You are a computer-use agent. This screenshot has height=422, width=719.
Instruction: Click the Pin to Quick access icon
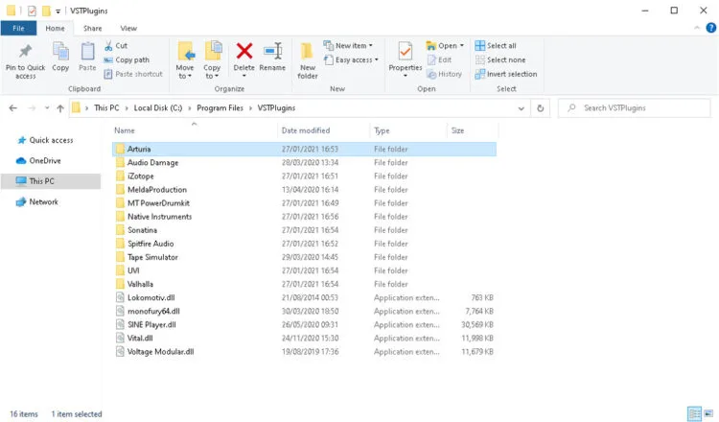point(25,51)
